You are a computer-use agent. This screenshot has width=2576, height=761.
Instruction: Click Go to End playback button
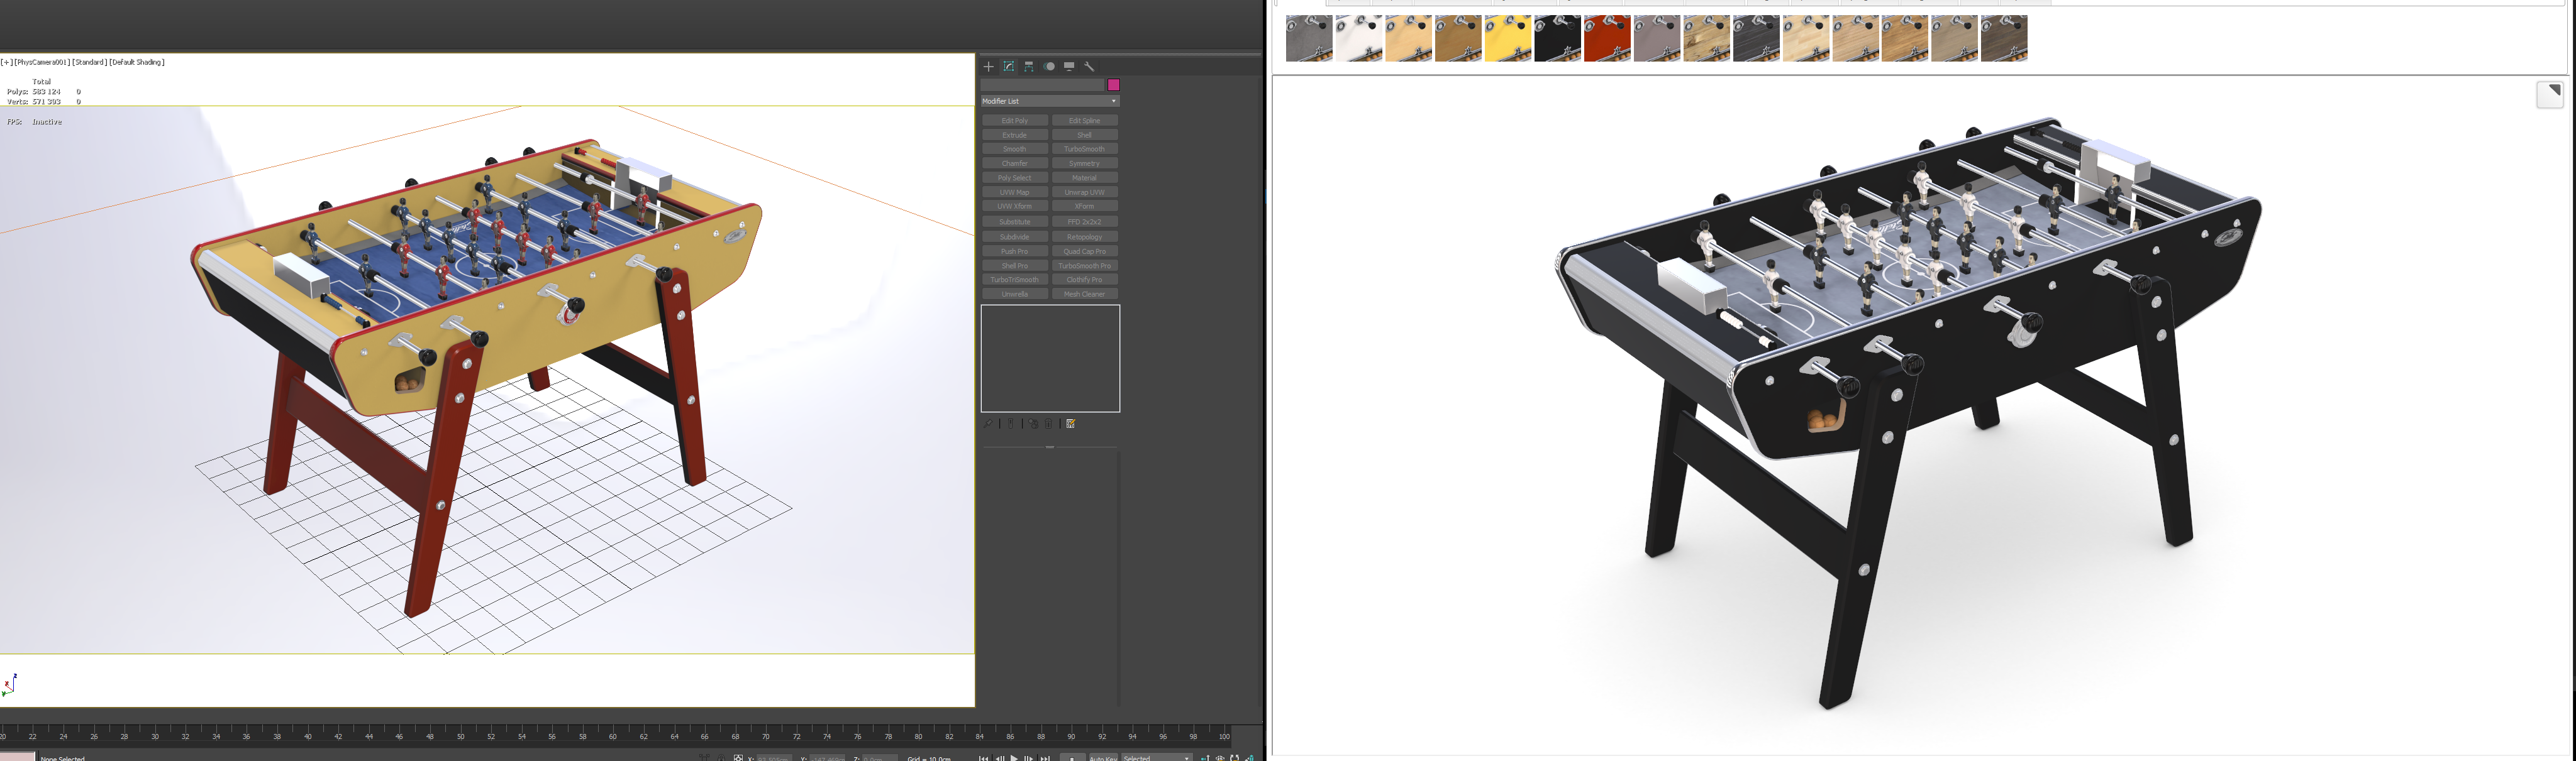coord(1045,758)
